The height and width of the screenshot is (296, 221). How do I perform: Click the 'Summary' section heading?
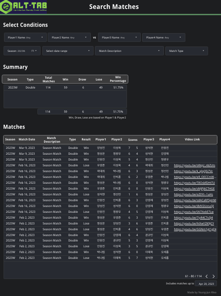[x=16, y=67]
